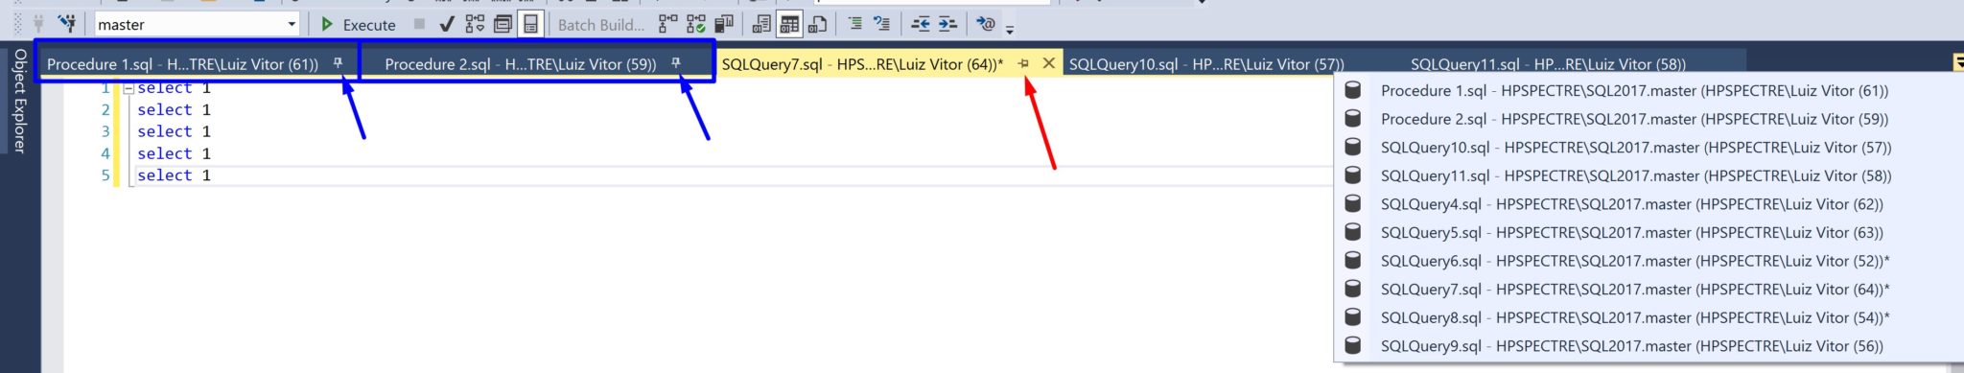This screenshot has height=373, width=1964.
Task: Toggle Include Live Query Statistics
Action: pos(696,24)
